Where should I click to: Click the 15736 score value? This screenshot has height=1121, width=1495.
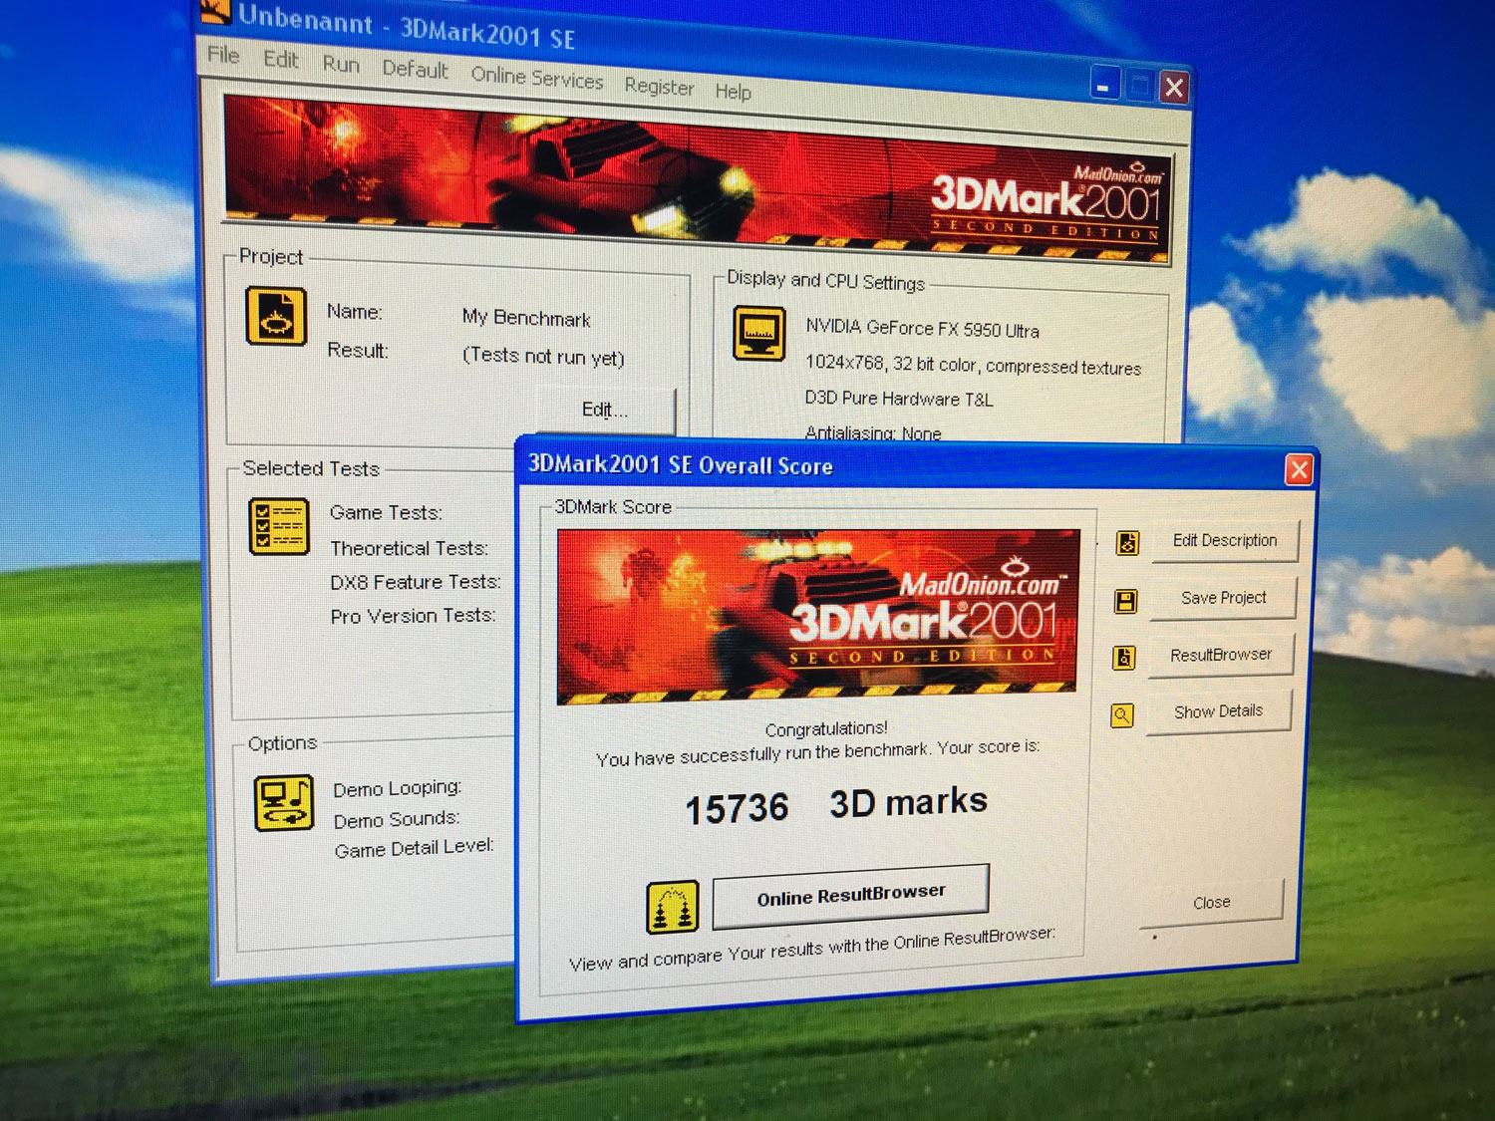(737, 808)
